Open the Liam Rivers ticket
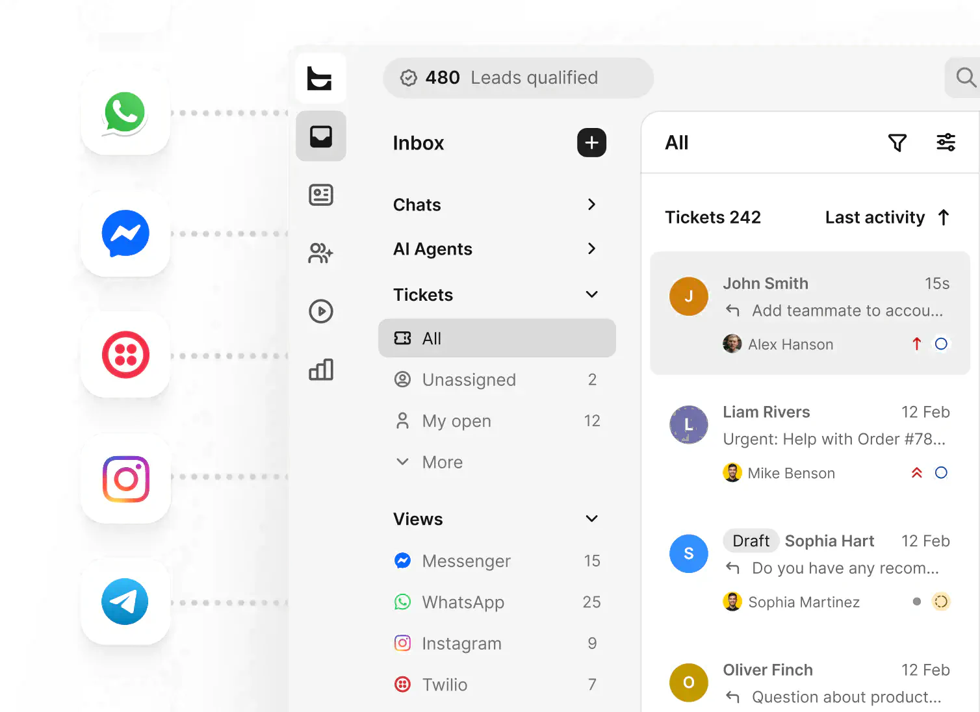The width and height of the screenshot is (980, 712). (810, 442)
